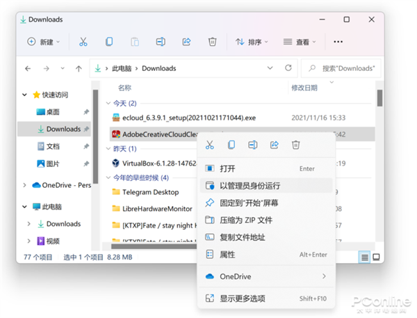417x318 pixels.
Task: Collapse the 今天 (2) file group
Action: point(108,103)
